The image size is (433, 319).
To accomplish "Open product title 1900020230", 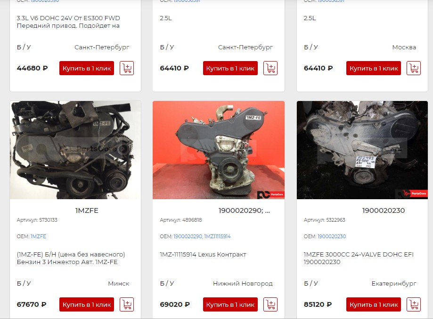I will [384, 210].
